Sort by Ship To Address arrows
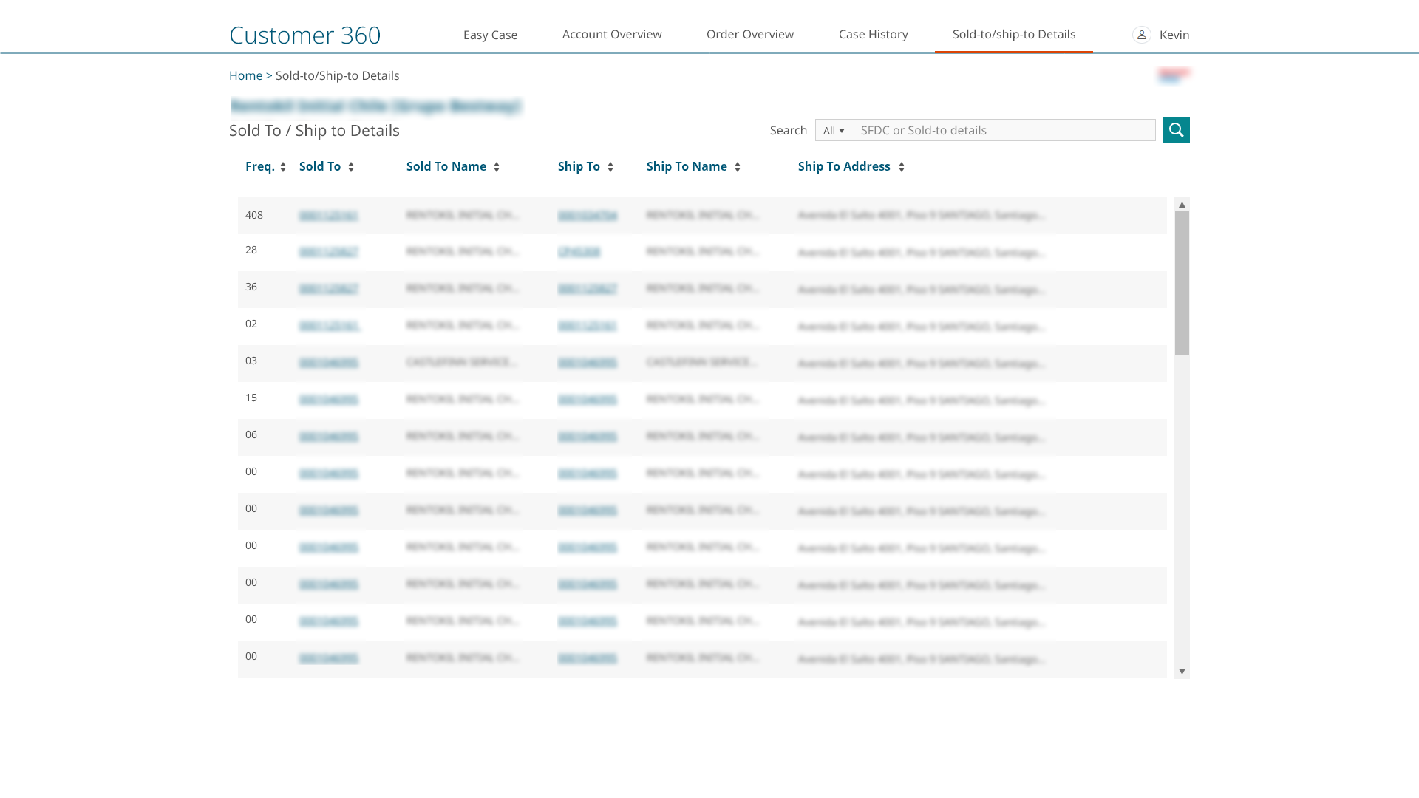1419x798 pixels. (x=902, y=167)
